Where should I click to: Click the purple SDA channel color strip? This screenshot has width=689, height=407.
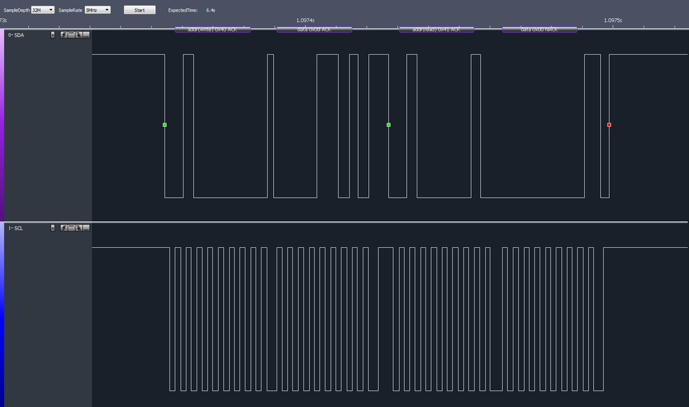pyautogui.click(x=2, y=125)
